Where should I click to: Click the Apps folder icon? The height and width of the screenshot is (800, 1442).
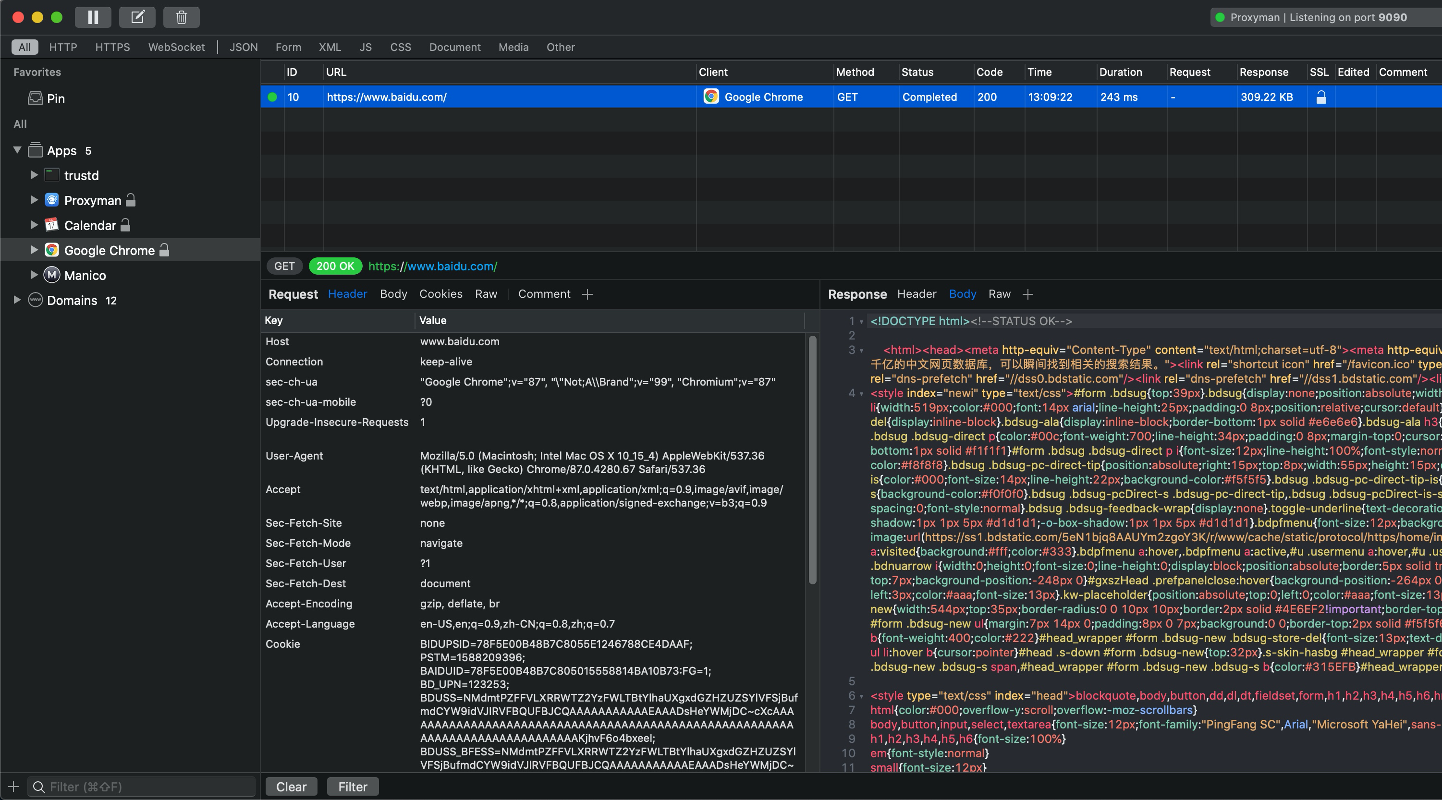(35, 150)
